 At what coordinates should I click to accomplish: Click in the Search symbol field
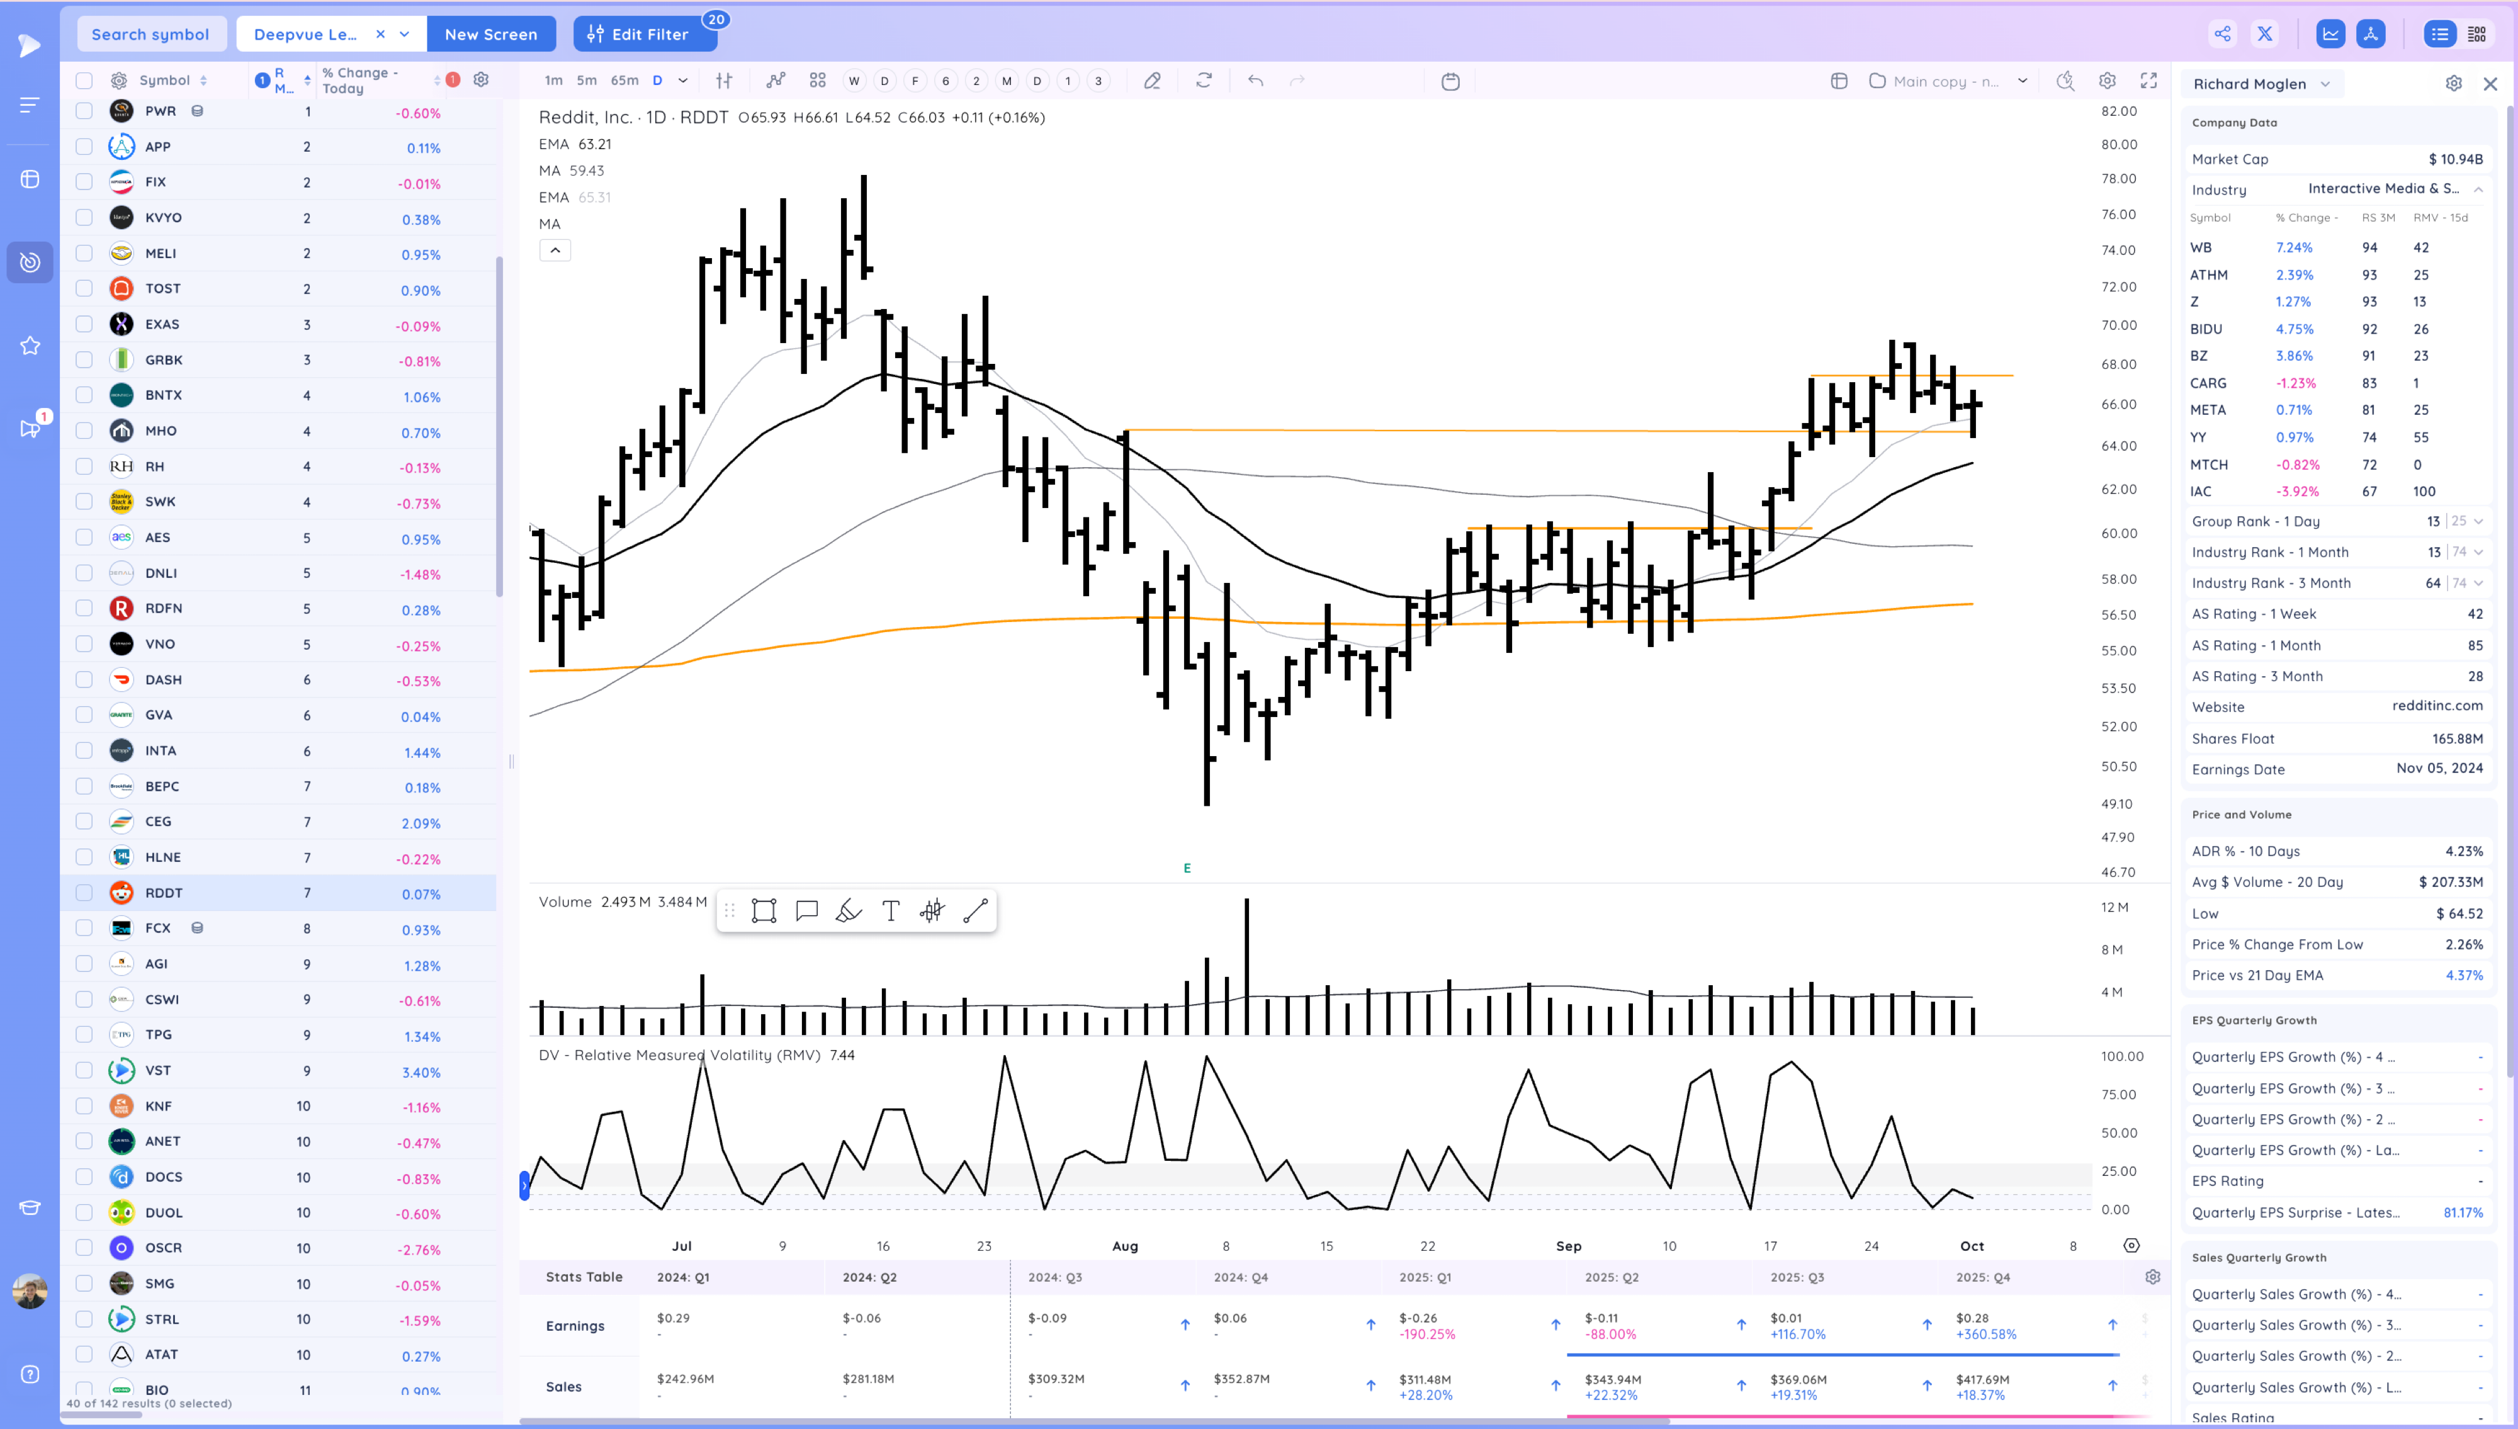[x=150, y=33]
